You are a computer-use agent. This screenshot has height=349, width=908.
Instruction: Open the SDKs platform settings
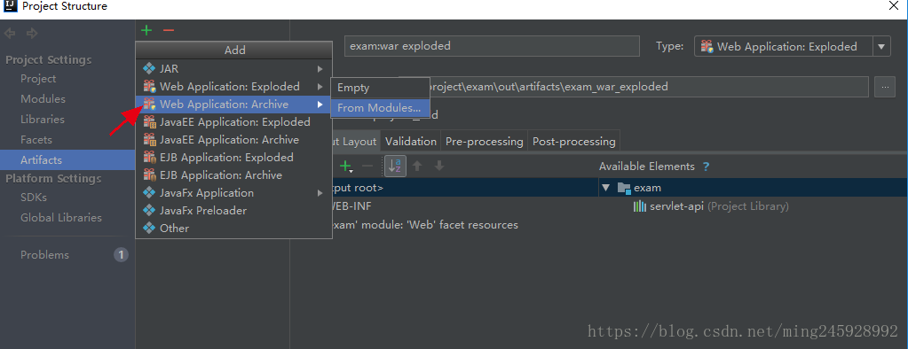coord(34,197)
